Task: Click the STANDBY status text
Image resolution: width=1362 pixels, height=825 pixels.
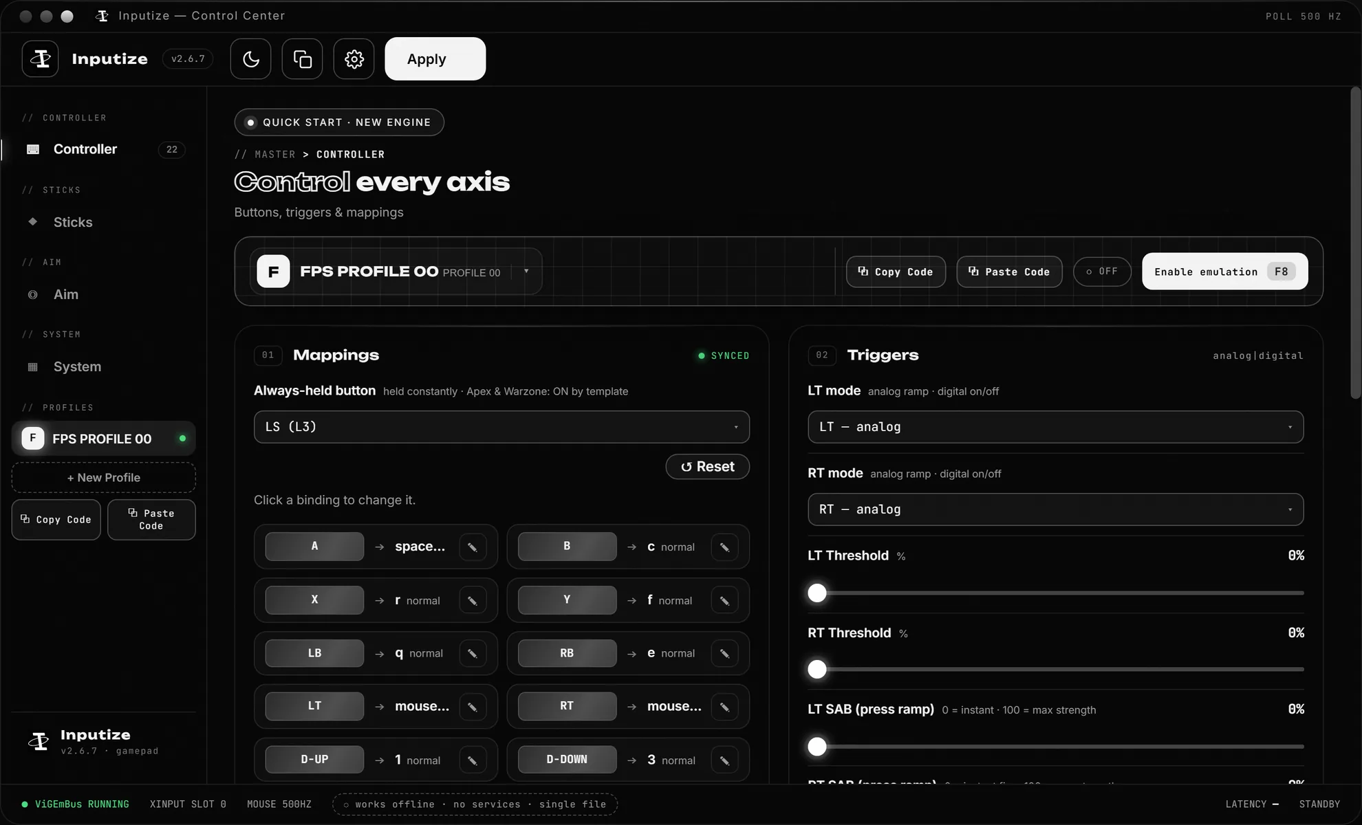Action: [x=1319, y=804]
